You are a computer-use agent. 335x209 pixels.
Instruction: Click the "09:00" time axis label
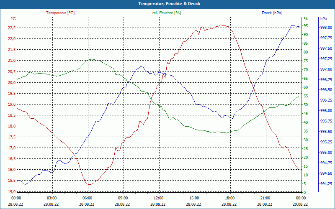(x=122, y=198)
